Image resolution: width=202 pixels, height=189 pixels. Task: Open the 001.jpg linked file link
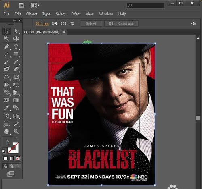42,23
